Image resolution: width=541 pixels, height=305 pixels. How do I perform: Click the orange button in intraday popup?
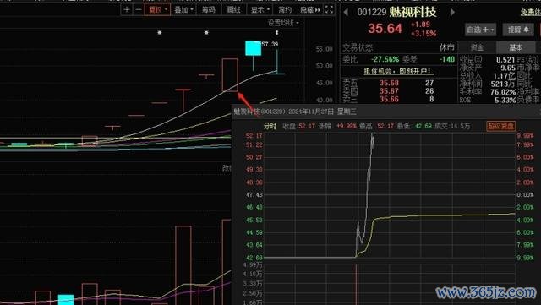point(500,126)
